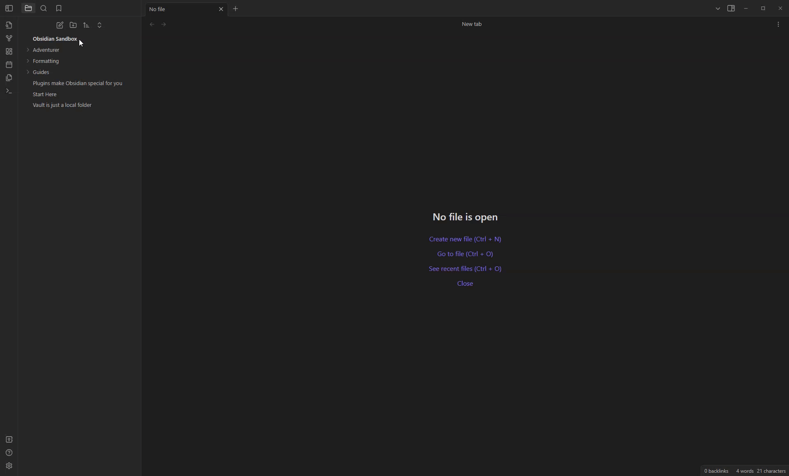This screenshot has height=476, width=789.
Task: Open More options three-dot menu
Action: pos(778,25)
